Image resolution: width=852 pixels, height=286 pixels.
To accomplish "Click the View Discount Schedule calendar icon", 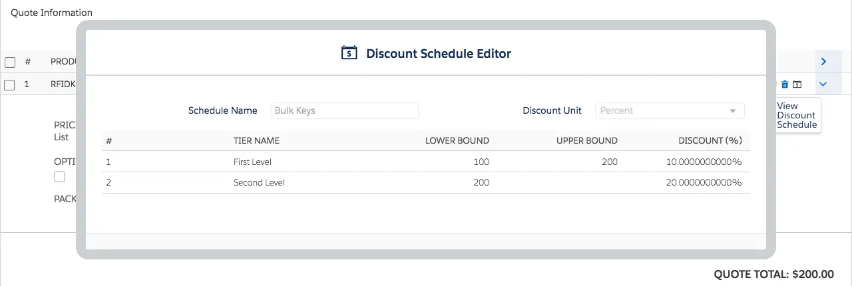I will [797, 84].
